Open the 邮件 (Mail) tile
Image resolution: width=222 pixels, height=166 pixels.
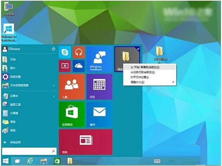pos(99,114)
